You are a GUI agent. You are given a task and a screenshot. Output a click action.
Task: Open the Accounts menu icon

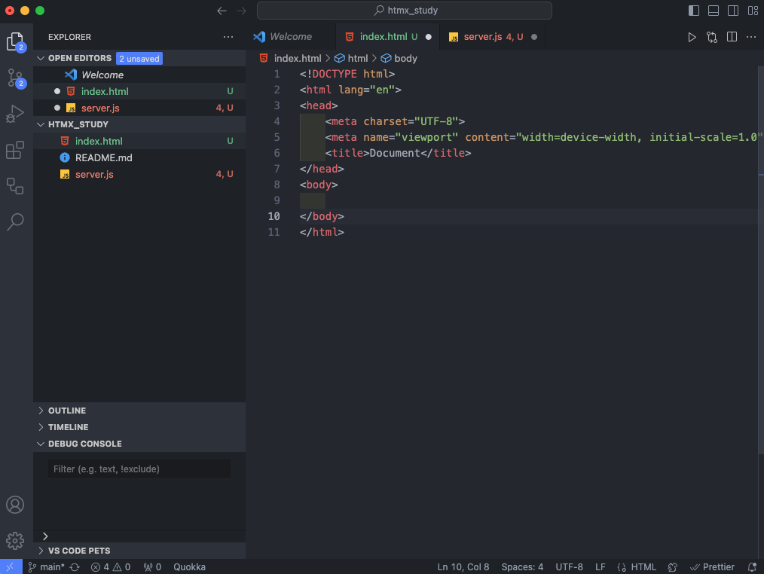pyautogui.click(x=15, y=505)
